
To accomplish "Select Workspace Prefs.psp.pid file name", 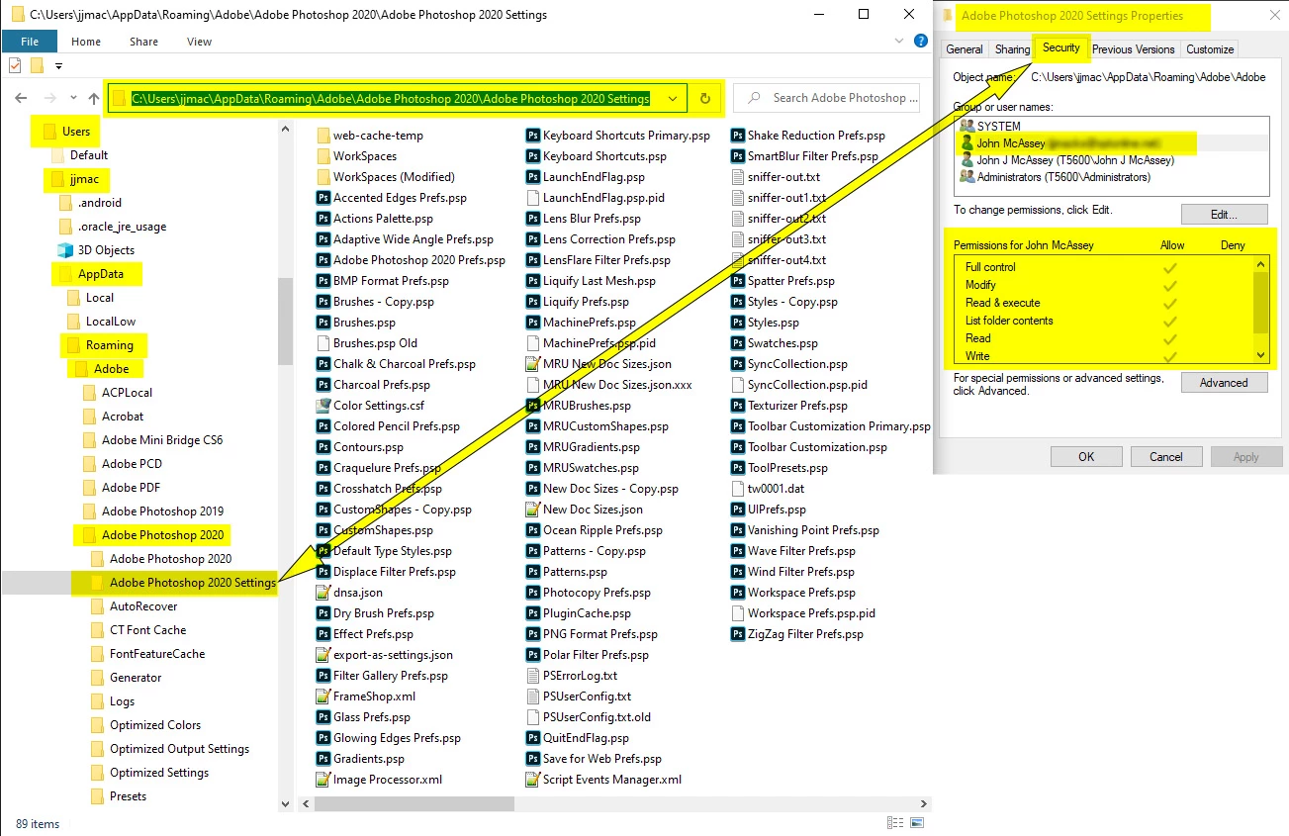I will click(x=811, y=613).
